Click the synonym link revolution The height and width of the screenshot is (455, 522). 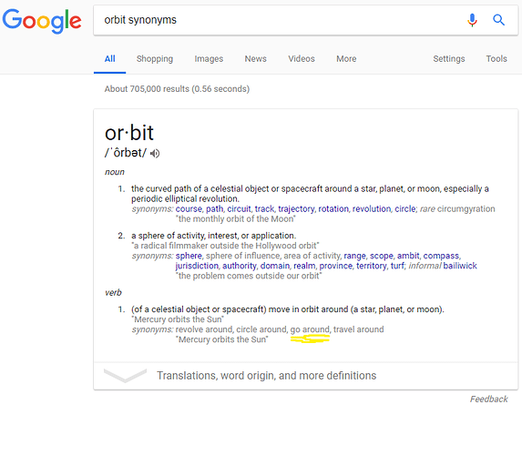pyautogui.click(x=371, y=209)
